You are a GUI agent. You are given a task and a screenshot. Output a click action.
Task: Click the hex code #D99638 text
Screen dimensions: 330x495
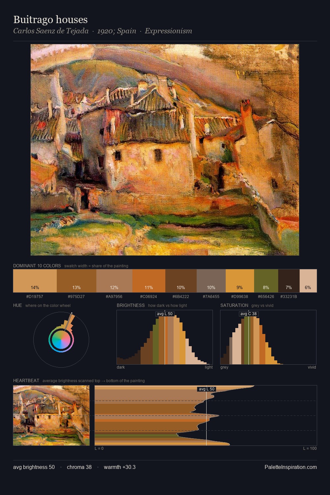click(240, 296)
